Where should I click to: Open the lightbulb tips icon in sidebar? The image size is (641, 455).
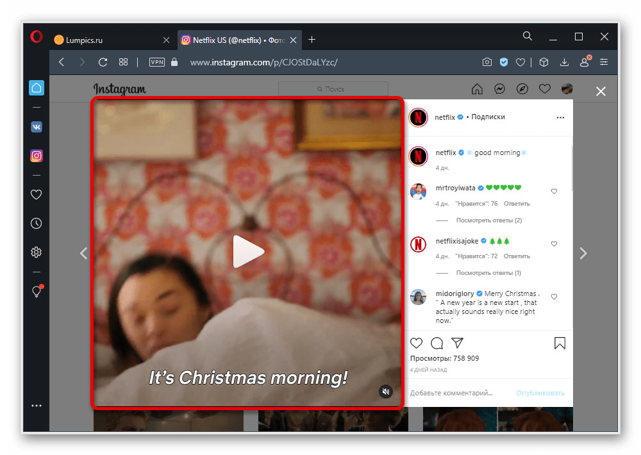37,291
